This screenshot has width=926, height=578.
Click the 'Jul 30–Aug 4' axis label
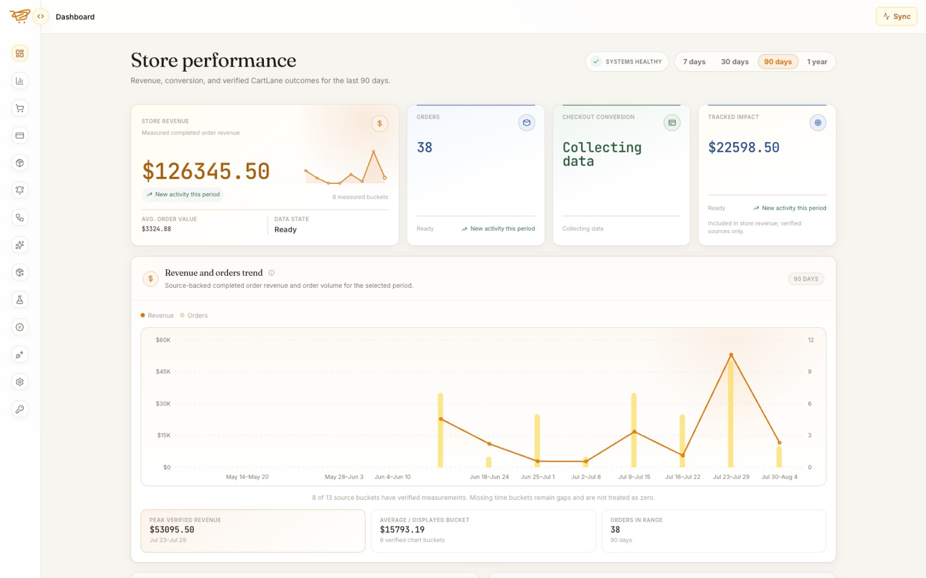click(779, 477)
